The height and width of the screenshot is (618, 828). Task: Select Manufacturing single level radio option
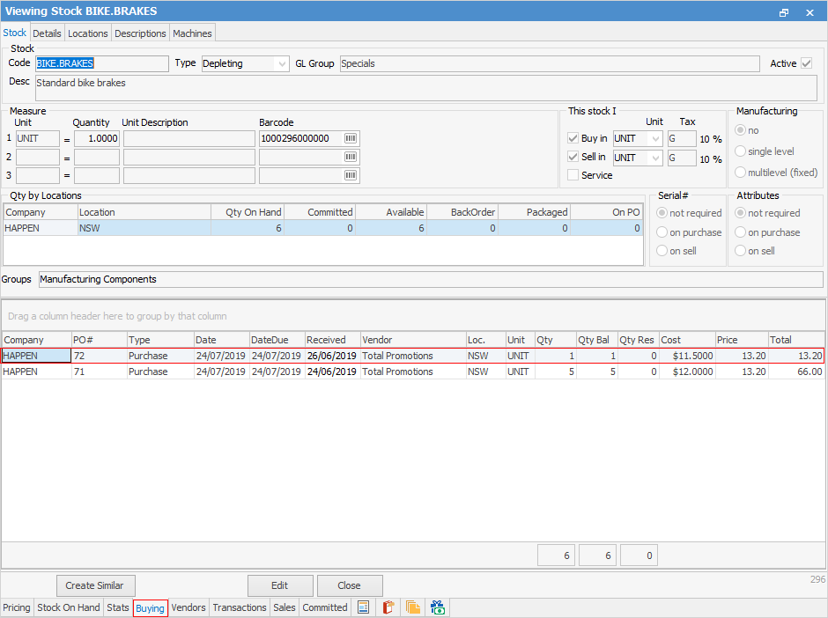coord(741,151)
